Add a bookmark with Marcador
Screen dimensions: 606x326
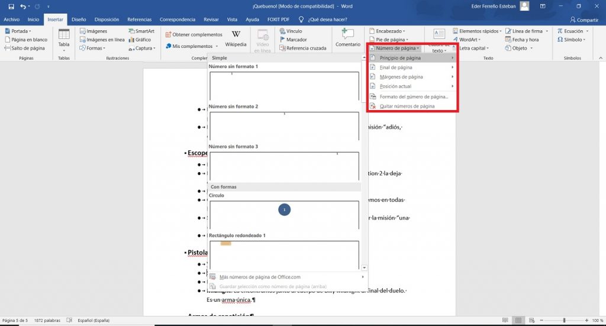(x=293, y=40)
